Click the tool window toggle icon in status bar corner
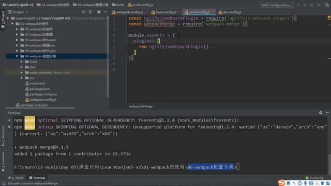The image size is (331, 186). (4, 183)
